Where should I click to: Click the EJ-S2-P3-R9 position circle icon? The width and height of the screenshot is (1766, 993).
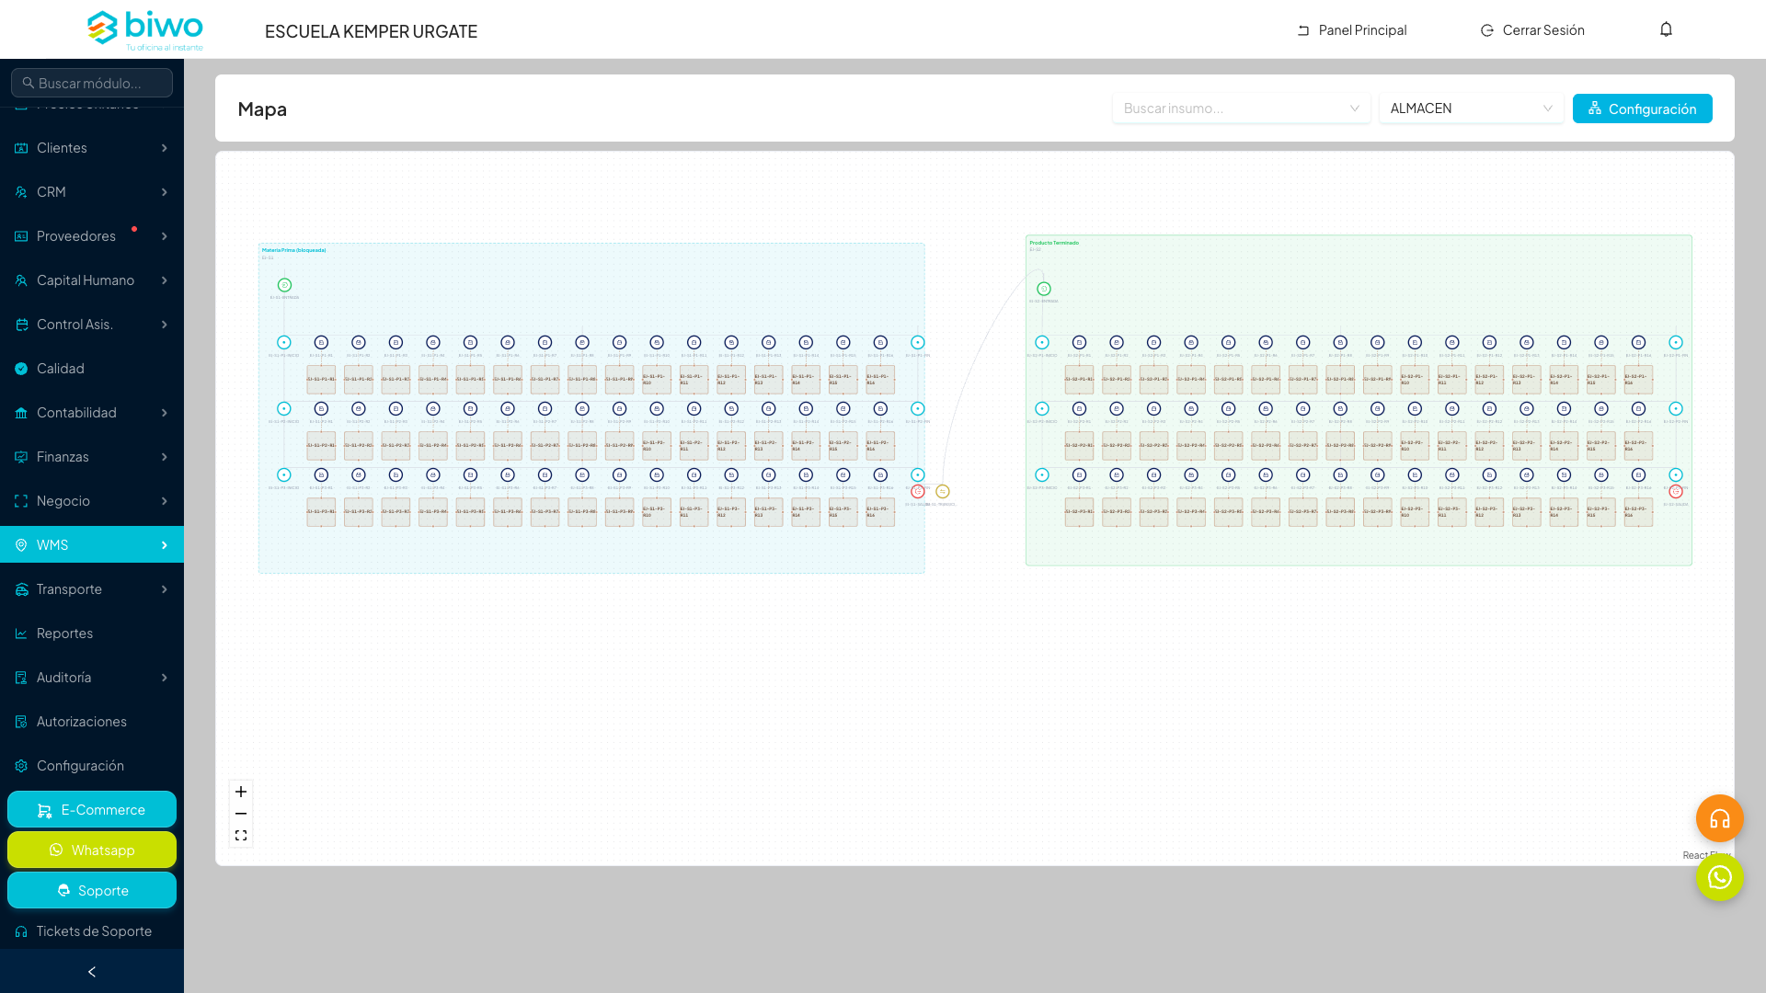pos(1378,475)
